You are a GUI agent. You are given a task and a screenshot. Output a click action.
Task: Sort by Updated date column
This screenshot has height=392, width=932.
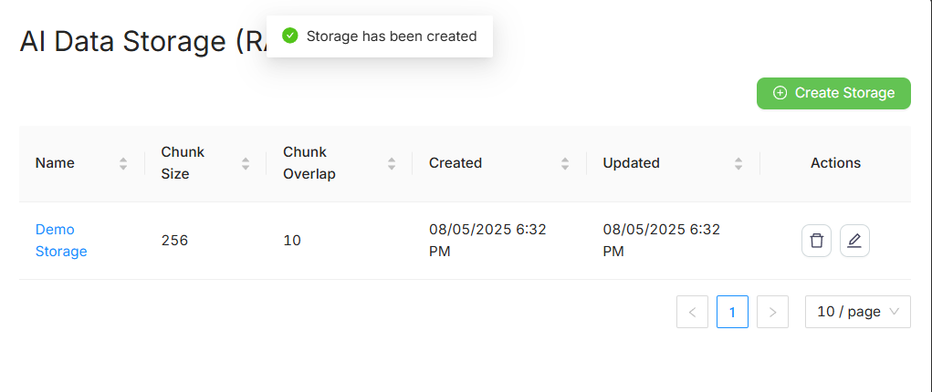click(738, 163)
